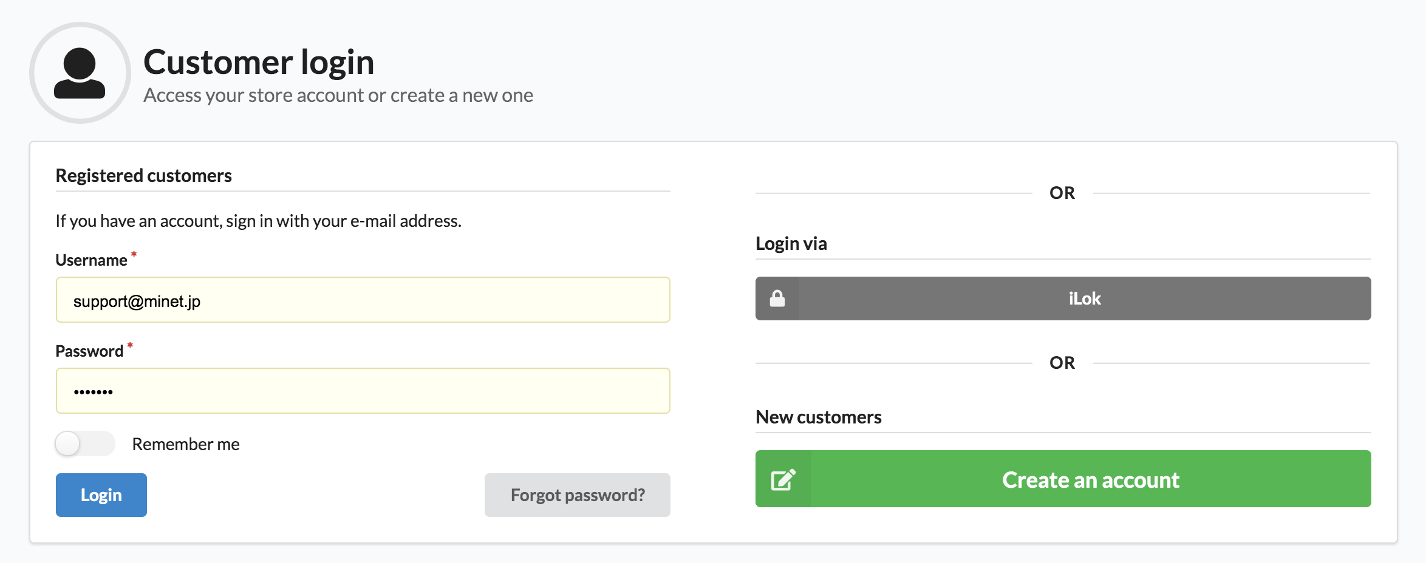Click the pencil icon beside Create an account
Viewport: 1426px width, 563px height.
tap(783, 479)
